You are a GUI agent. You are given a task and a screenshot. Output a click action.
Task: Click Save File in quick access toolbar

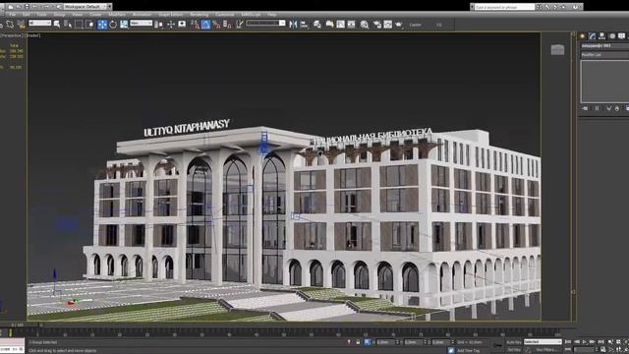pyautogui.click(x=27, y=7)
